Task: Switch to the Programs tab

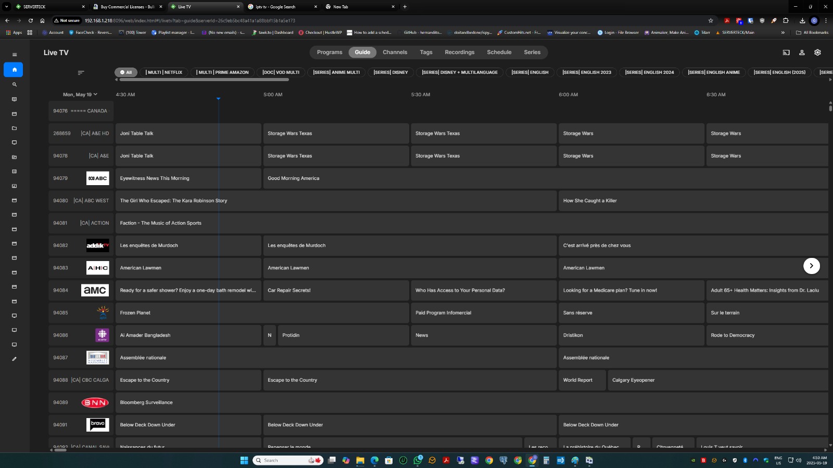Action: click(x=330, y=53)
